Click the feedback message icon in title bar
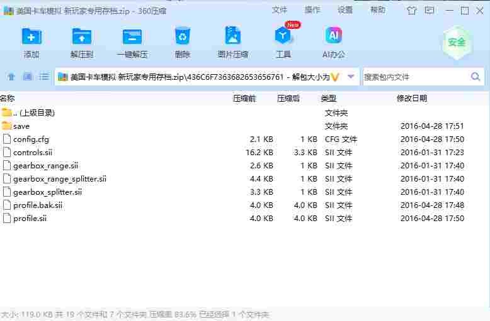490x321 pixels. 430,11
